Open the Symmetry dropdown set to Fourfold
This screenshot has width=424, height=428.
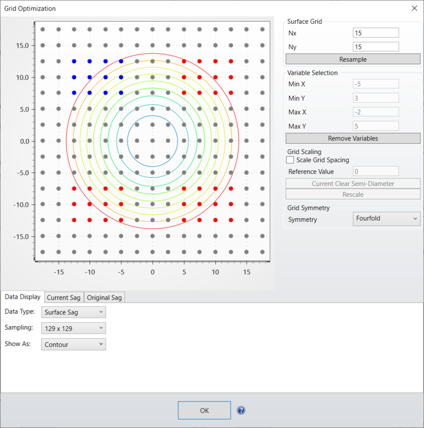pyautogui.click(x=386, y=219)
